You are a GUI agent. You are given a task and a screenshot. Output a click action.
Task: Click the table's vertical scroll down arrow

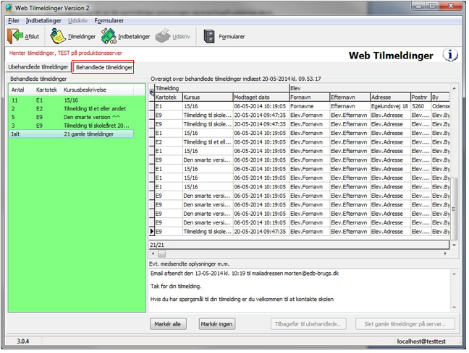454,245
